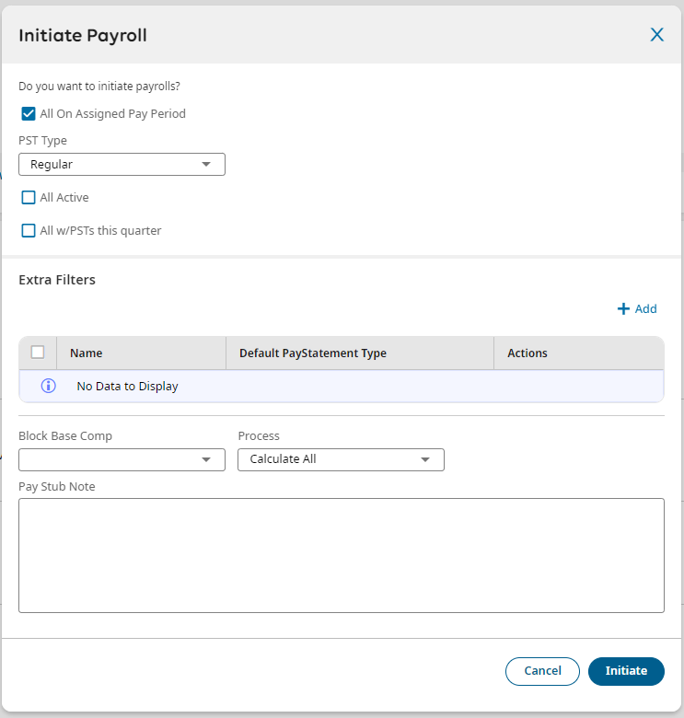
Task: Open the Process dropdown showing Calculate All
Action: (x=341, y=459)
